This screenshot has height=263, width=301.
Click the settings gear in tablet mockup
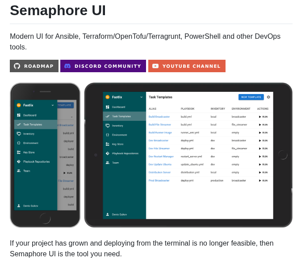(268, 97)
